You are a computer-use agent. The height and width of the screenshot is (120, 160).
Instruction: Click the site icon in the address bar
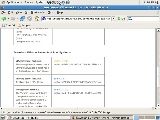[x=44, y=19]
